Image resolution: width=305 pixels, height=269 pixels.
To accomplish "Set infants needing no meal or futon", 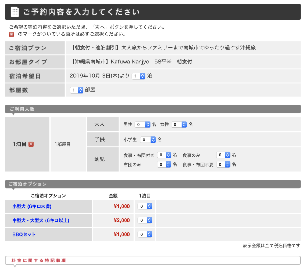I will pos(223,164).
